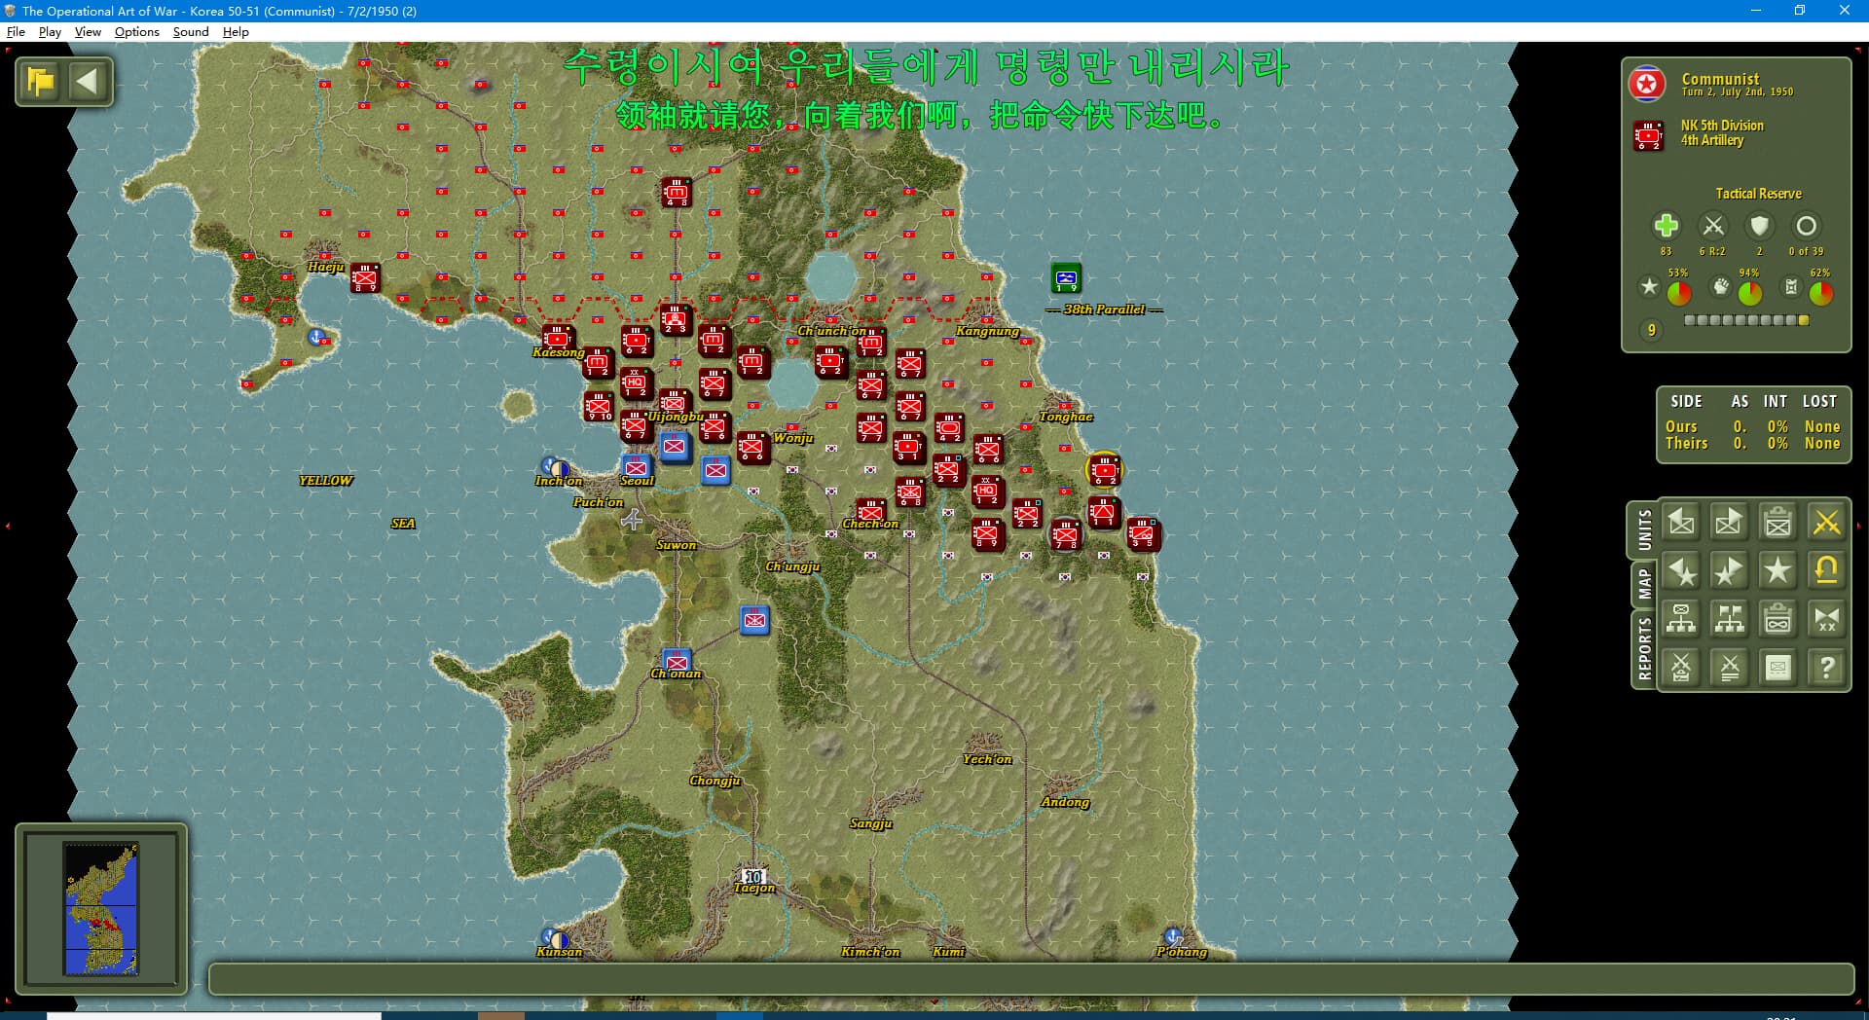The height and width of the screenshot is (1020, 1869).
Task: Click the NK 5th Division unit counter in panel
Action: tap(1648, 135)
